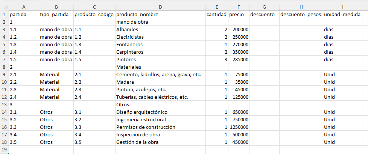Click the Gestión de la obra cell
Image resolution: width=368 pixels, height=154 pixels.
(160, 142)
